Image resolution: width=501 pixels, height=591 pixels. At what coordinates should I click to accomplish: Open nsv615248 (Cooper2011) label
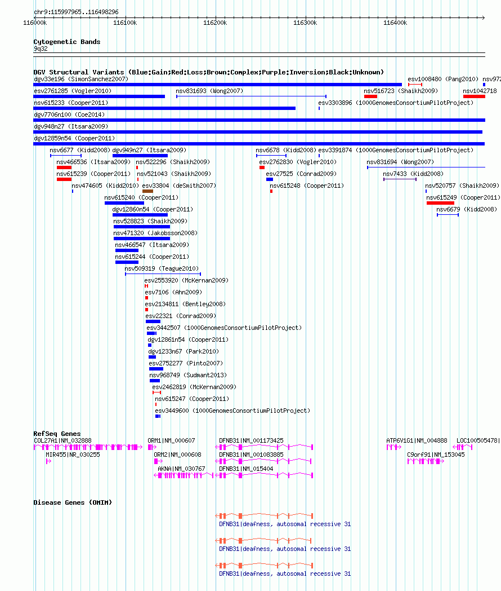pos(307,186)
